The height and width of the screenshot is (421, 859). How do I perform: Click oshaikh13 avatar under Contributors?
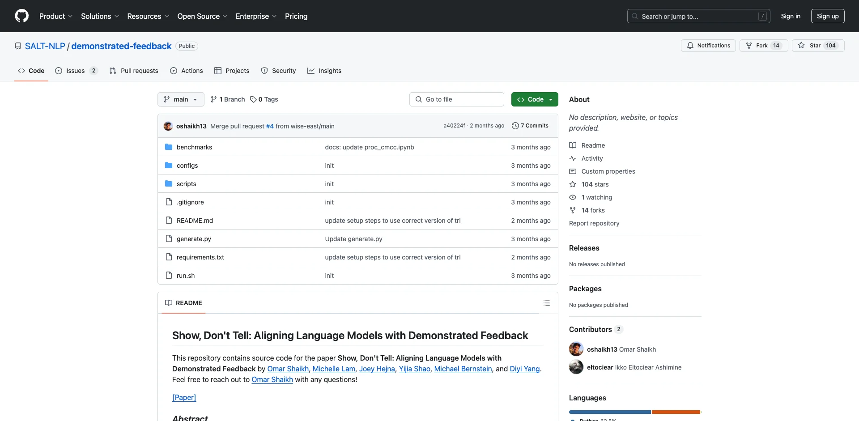pos(576,349)
